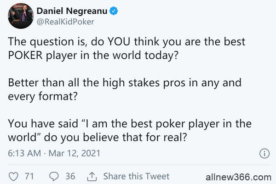This screenshot has width=276, height=184.
Task: Reply using the speech bubble icon
Action: click(53, 176)
